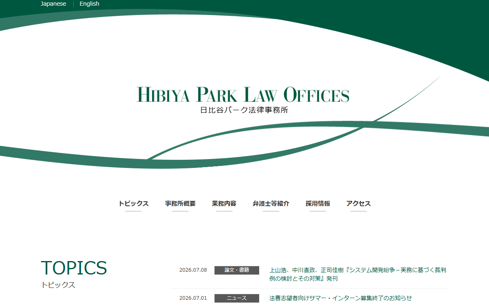This screenshot has height=305, width=489.
Task: Open the 弁護士等紹介 navigation item
Action: (271, 204)
